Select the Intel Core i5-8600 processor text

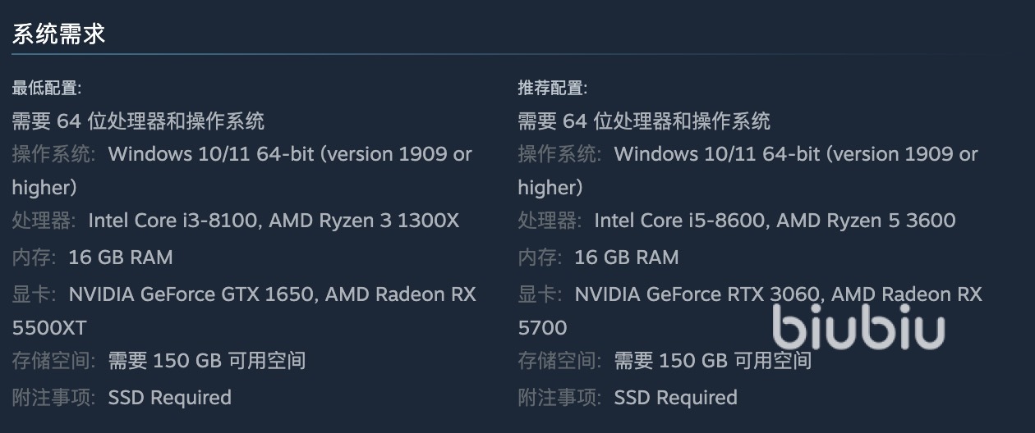point(679,221)
